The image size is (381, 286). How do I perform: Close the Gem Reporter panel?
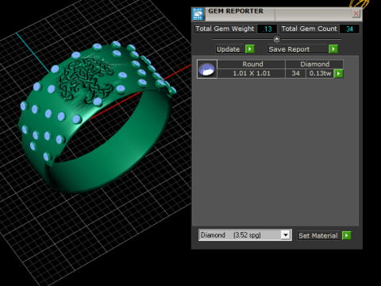(x=356, y=14)
